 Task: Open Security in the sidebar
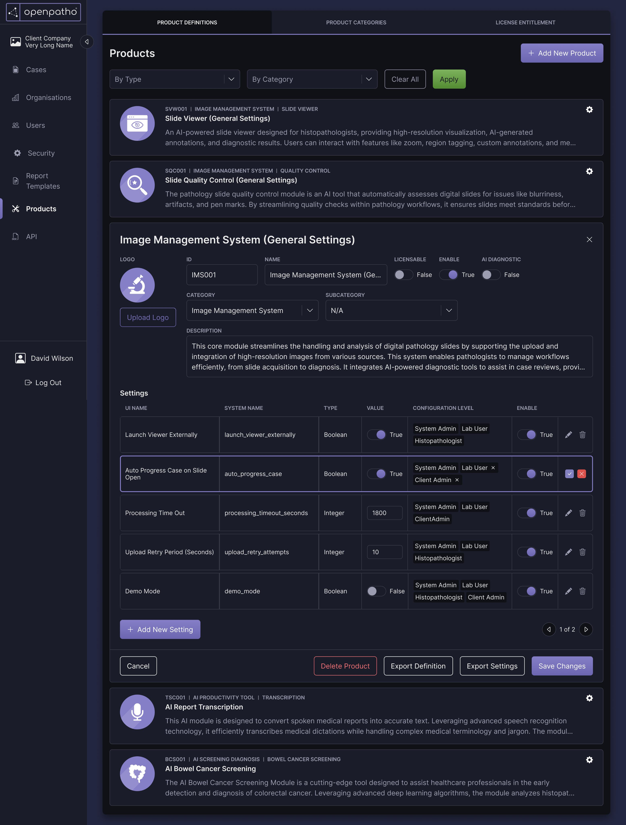click(40, 153)
